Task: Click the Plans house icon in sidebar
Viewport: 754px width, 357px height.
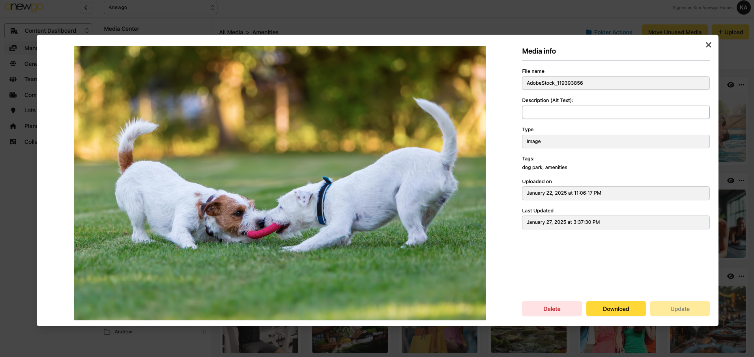Action: [13, 126]
